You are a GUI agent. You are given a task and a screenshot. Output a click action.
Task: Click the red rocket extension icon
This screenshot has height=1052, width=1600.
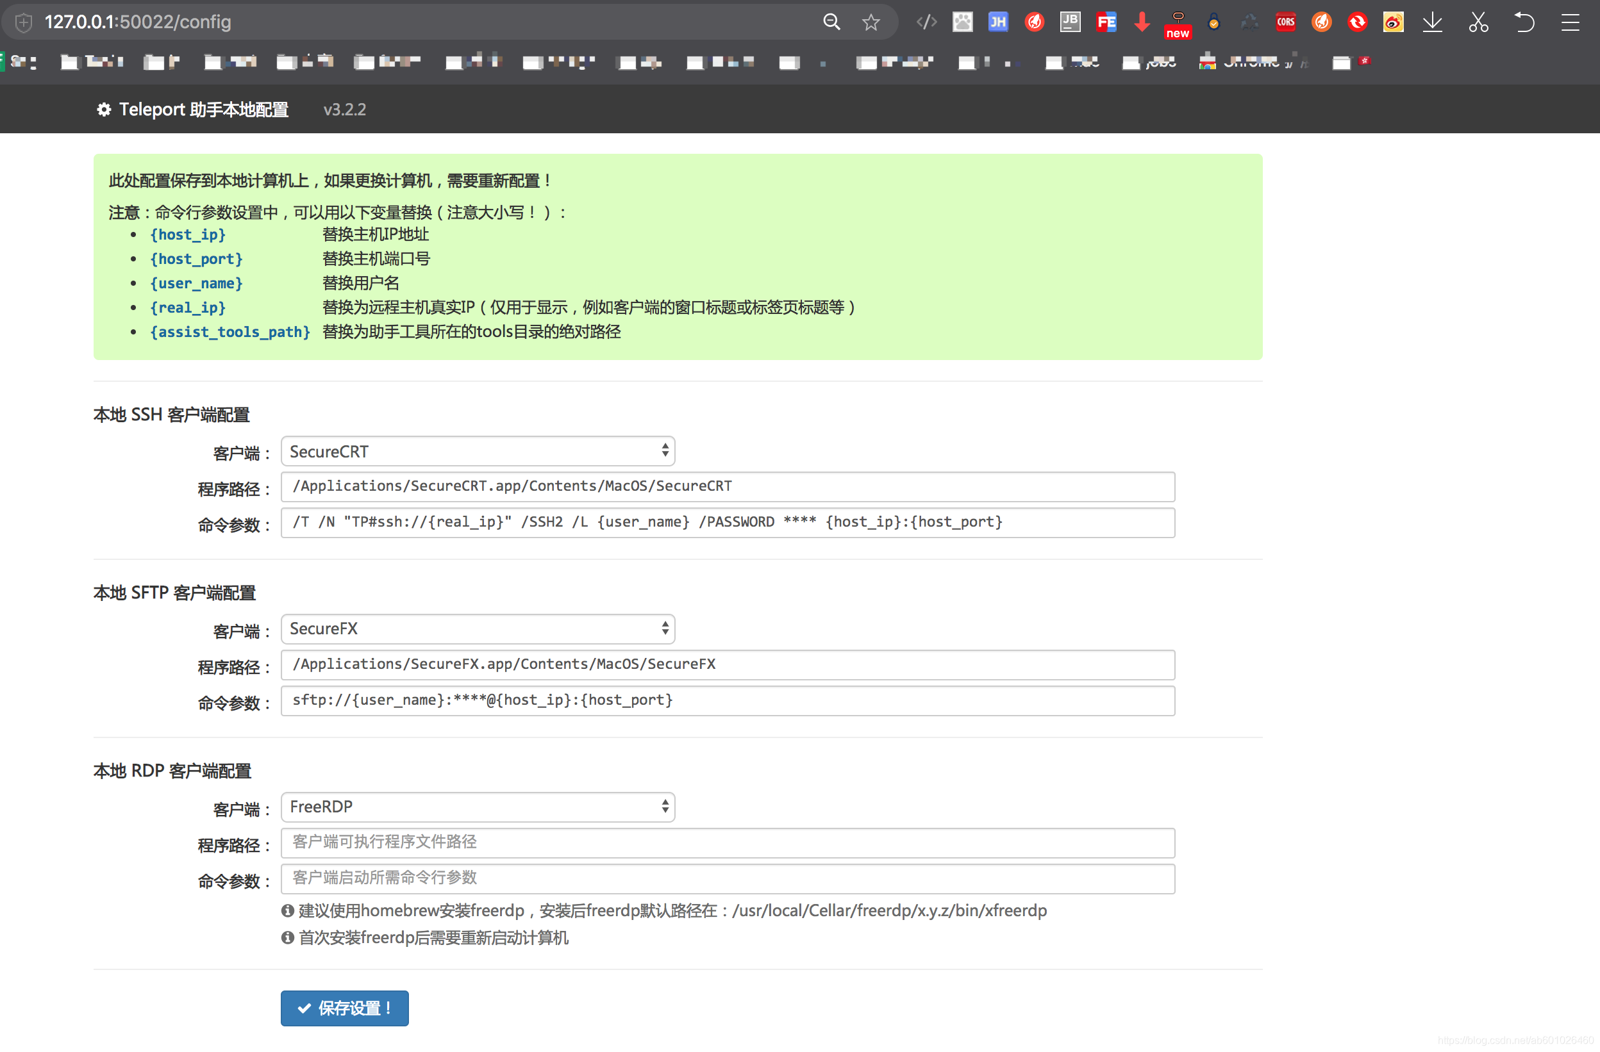pos(1034,22)
